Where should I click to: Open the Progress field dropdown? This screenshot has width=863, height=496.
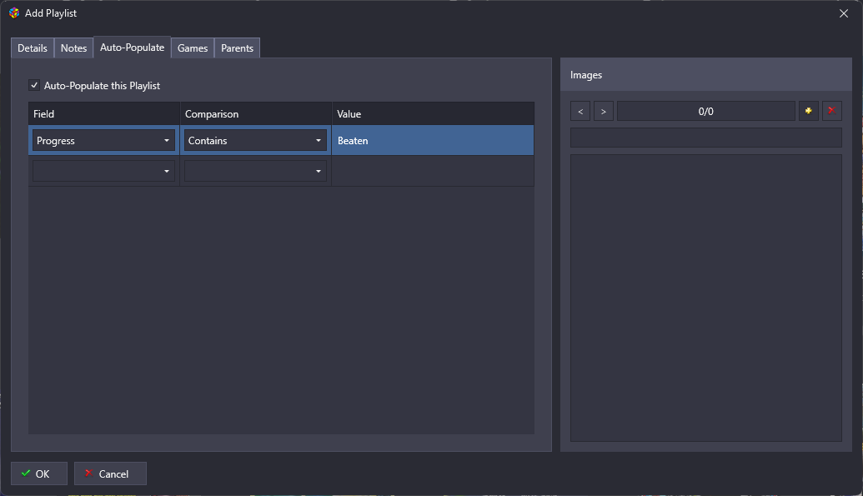pos(103,140)
